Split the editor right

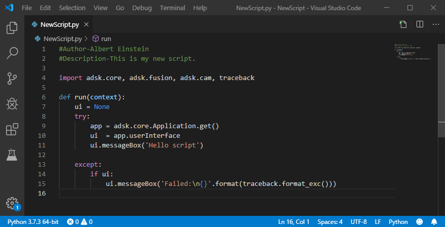(420, 24)
